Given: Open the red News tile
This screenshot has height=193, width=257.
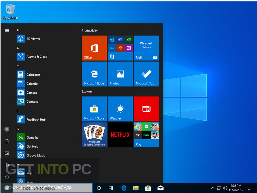Looking at the screenshot, I should click(146, 109).
